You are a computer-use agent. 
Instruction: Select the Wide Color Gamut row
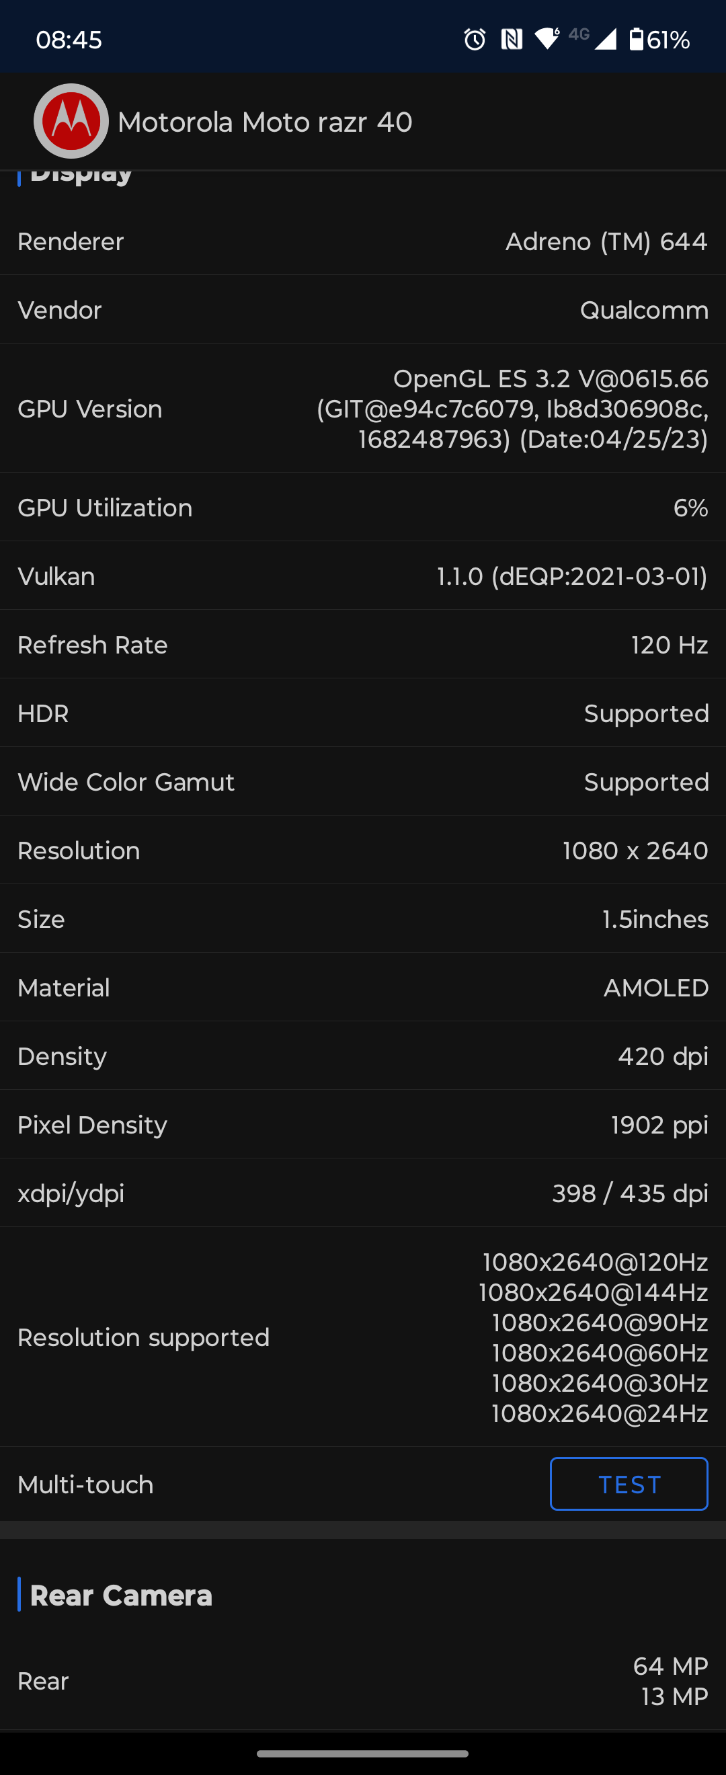[x=363, y=782]
